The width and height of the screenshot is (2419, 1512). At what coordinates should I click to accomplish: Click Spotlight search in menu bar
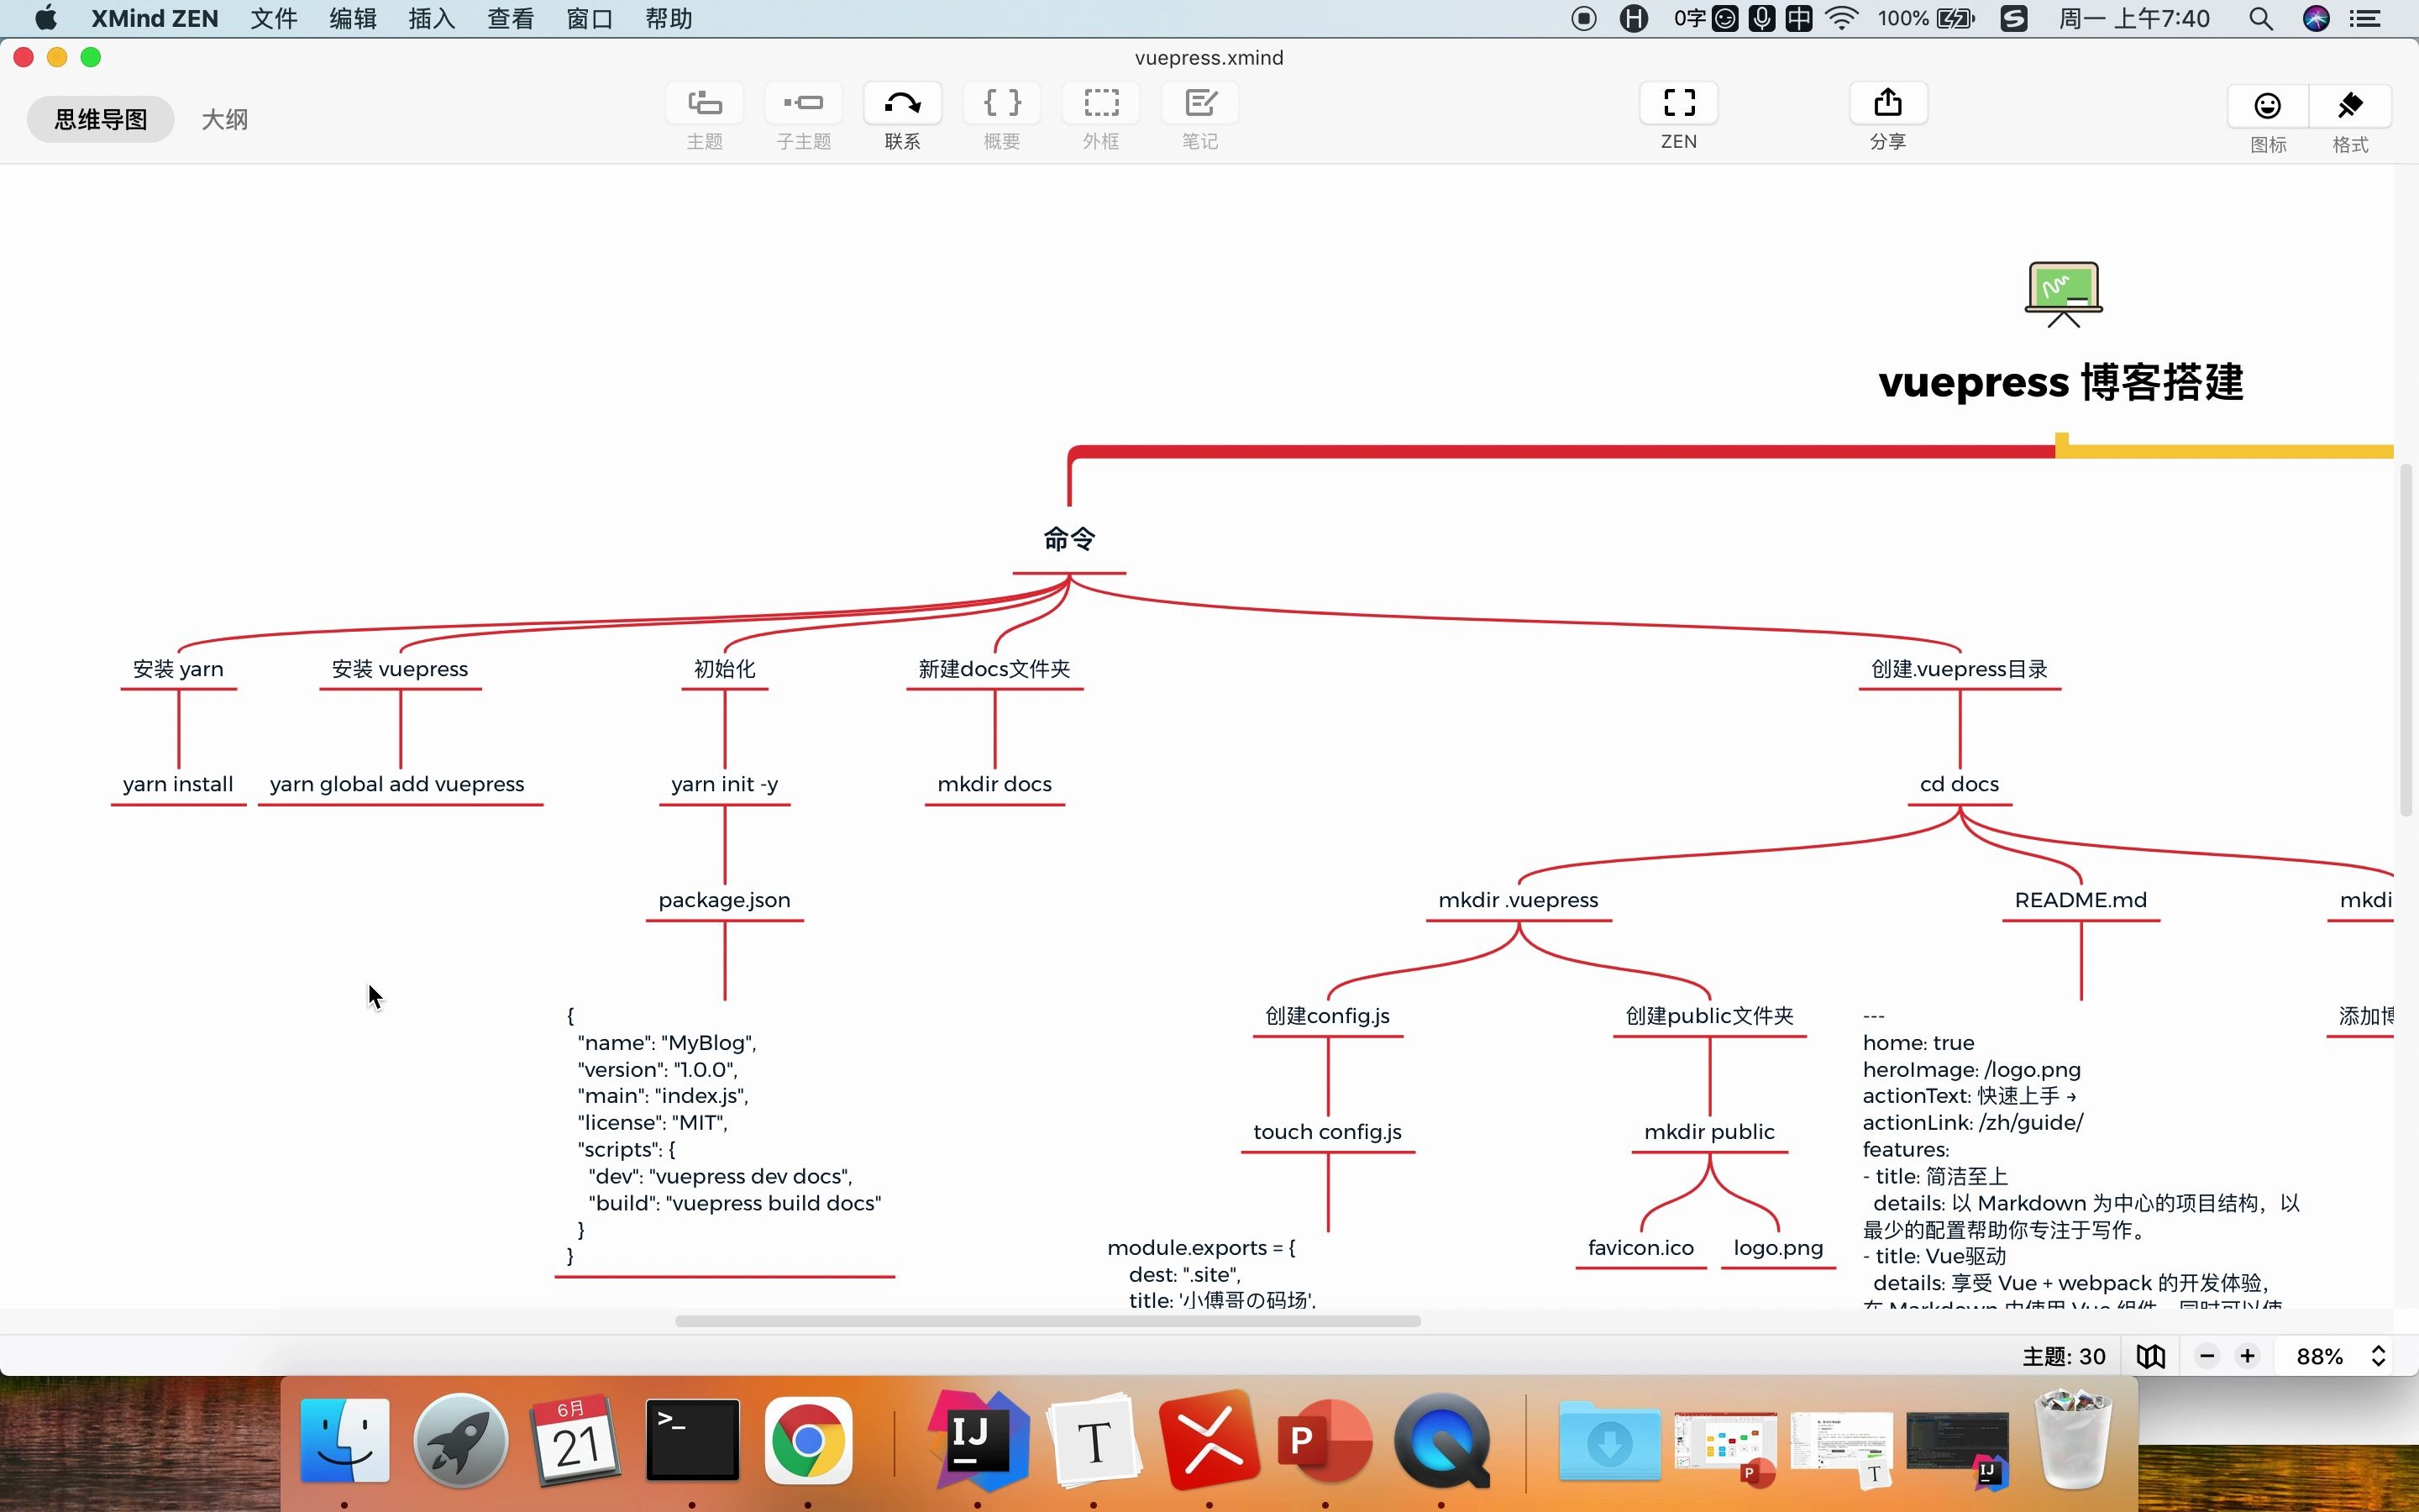coord(2261,18)
